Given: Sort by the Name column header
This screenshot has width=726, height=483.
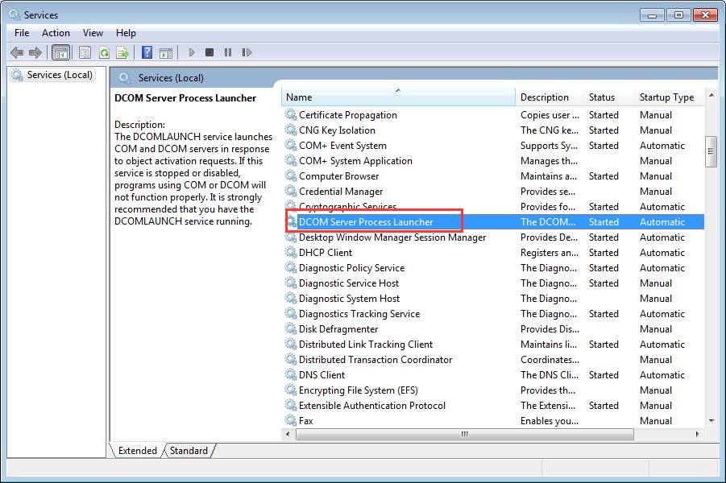Looking at the screenshot, I should (398, 97).
